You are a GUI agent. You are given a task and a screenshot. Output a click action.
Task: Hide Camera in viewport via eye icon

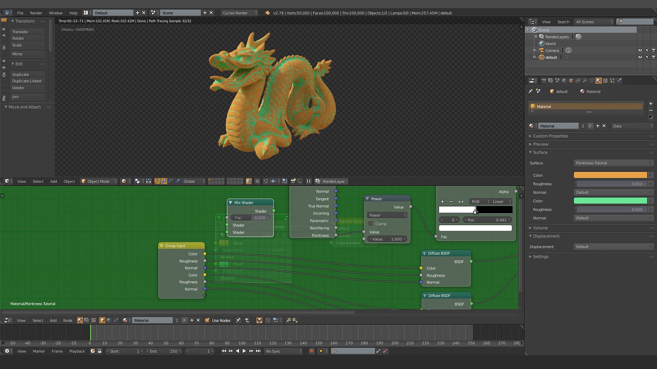[x=640, y=50]
